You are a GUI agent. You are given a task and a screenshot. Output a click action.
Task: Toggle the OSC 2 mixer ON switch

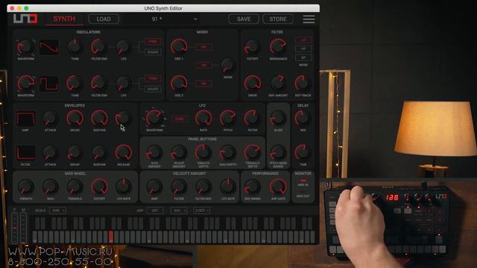203,83
